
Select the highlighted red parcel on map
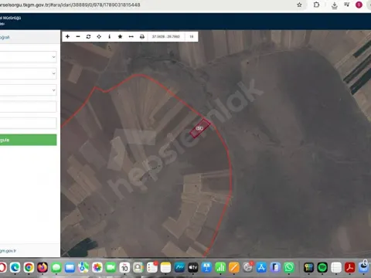tap(199, 128)
